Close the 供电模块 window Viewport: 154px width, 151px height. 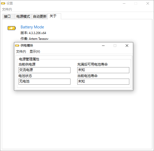(x=127, y=46)
